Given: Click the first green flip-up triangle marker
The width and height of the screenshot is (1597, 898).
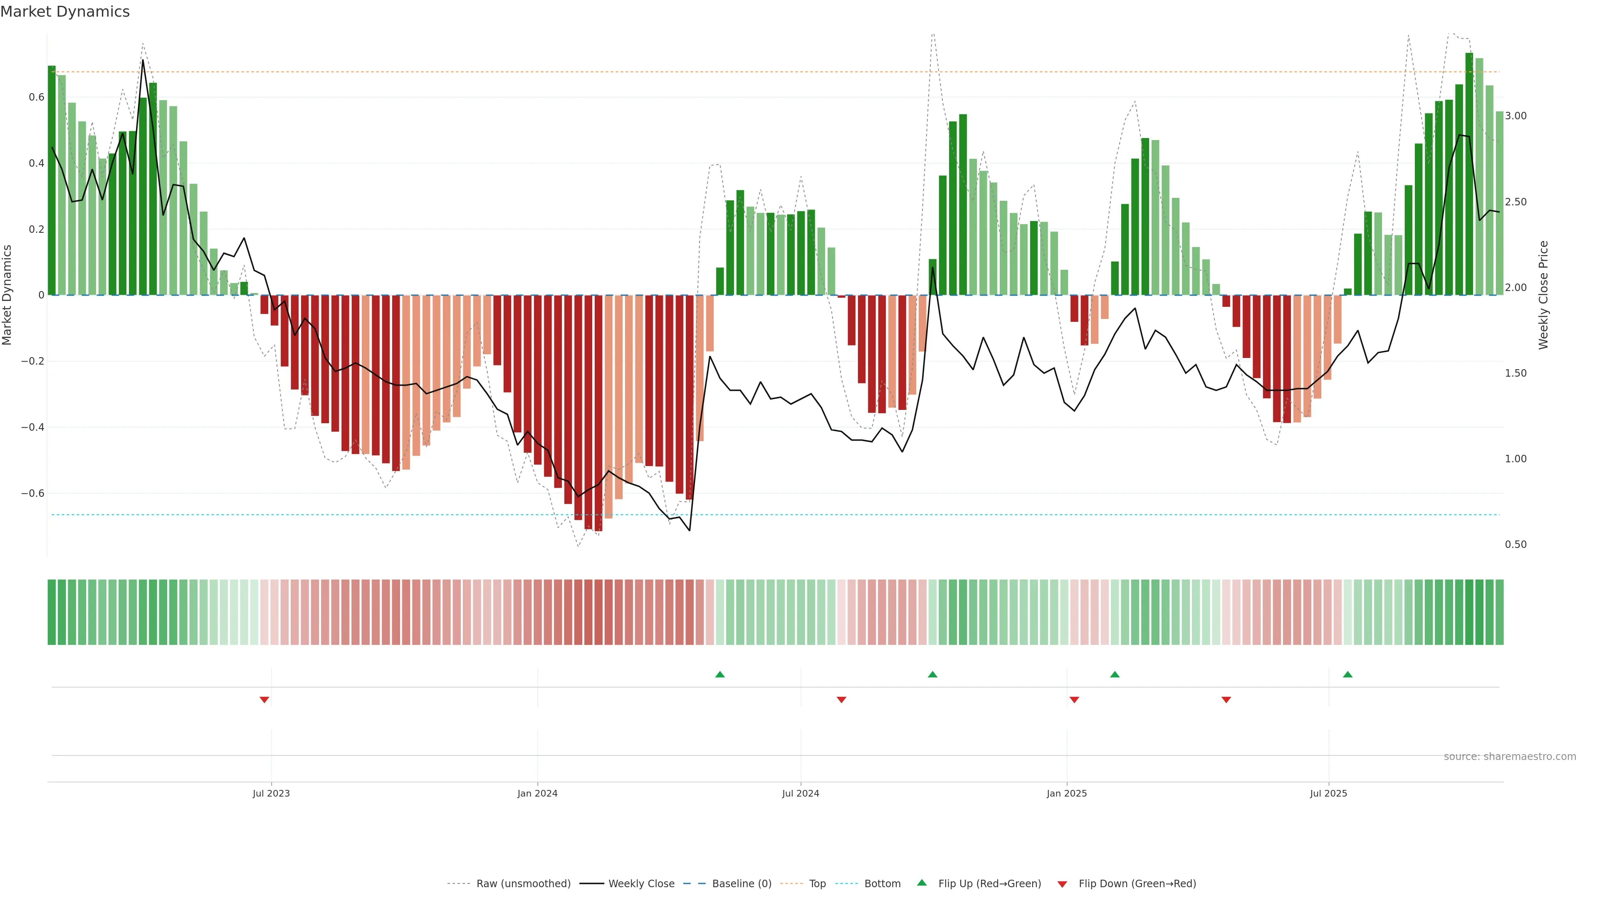Looking at the screenshot, I should click(x=720, y=674).
